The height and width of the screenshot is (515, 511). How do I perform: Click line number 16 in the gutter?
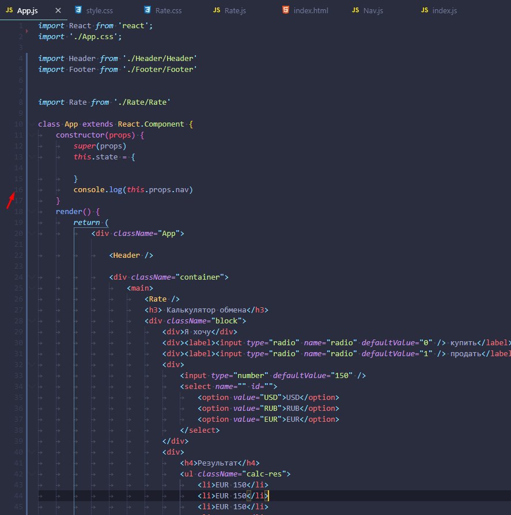coord(18,189)
